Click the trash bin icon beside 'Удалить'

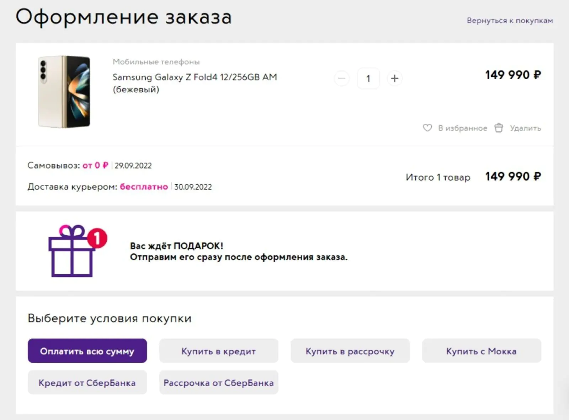[499, 128]
